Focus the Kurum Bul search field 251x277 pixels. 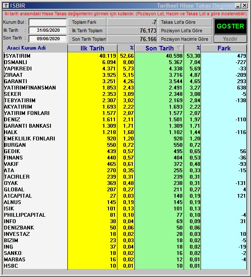pos(47,22)
